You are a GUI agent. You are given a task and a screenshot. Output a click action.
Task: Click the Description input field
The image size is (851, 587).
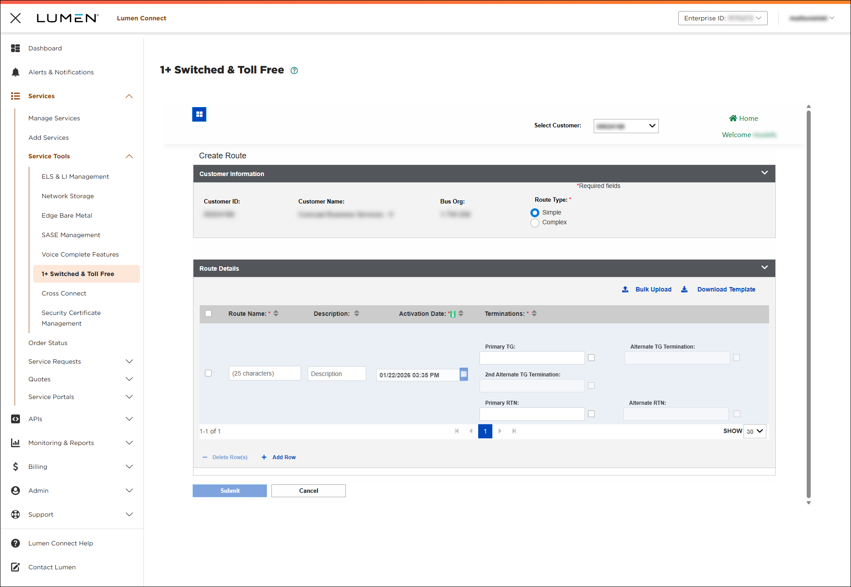337,373
